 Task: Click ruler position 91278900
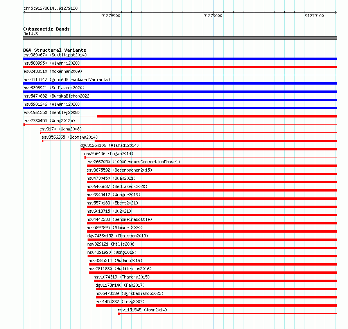111,16
